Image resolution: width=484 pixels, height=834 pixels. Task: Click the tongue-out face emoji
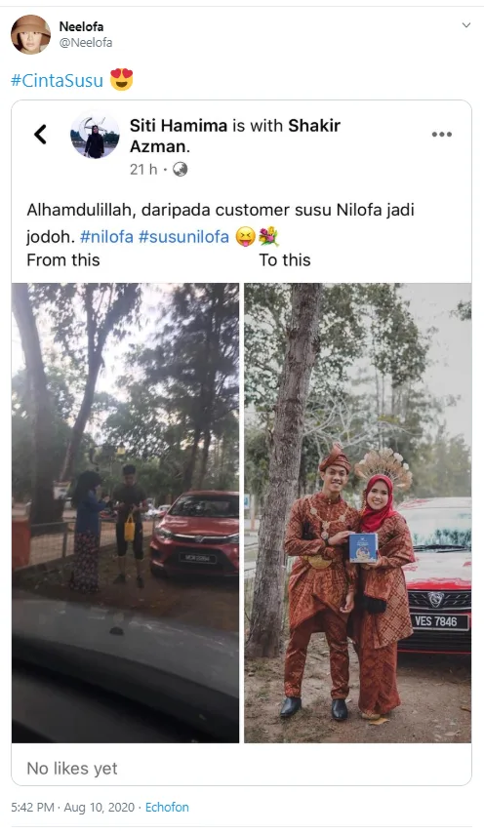pos(246,236)
